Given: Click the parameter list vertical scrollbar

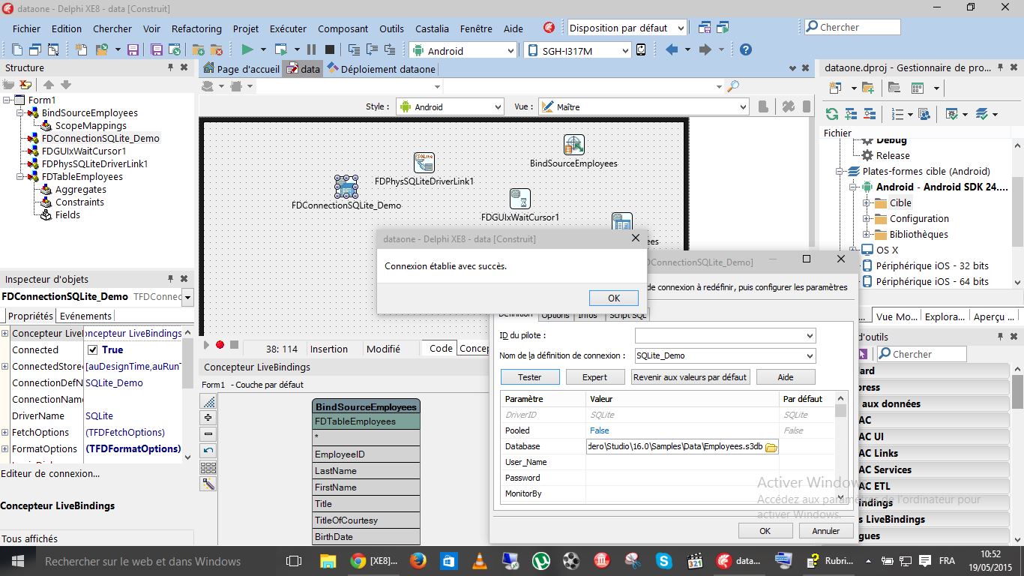Looking at the screenshot, I should [x=840, y=447].
